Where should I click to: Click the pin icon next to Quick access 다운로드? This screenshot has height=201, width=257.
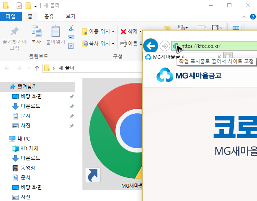coord(71,106)
